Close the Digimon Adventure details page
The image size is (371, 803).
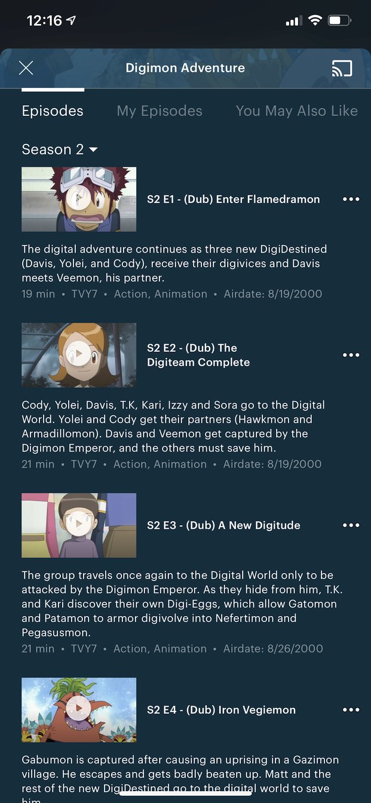[x=26, y=68]
